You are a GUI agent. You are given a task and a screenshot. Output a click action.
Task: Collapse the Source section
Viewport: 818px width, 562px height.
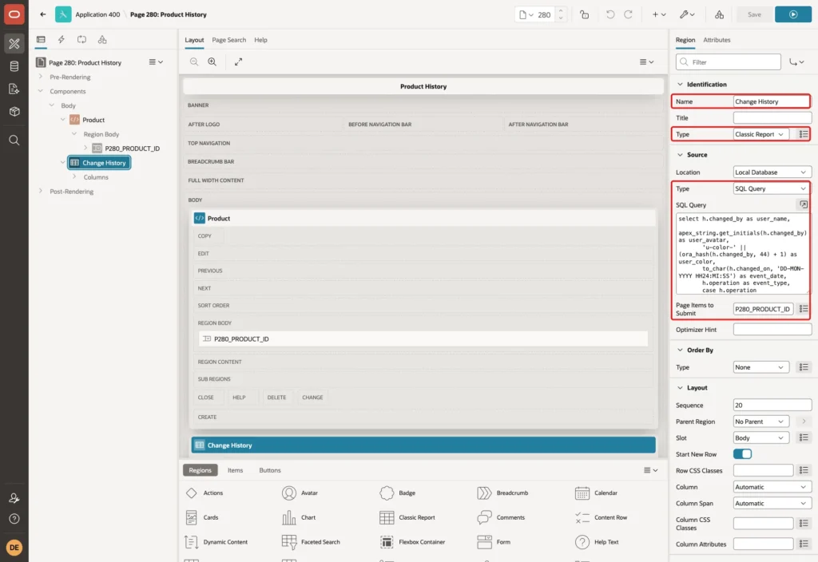click(680, 155)
